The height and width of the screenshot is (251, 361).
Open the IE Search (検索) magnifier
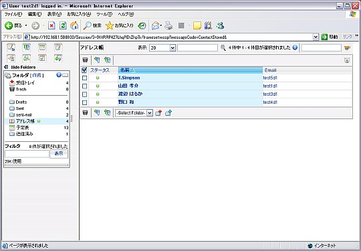pos(92,25)
